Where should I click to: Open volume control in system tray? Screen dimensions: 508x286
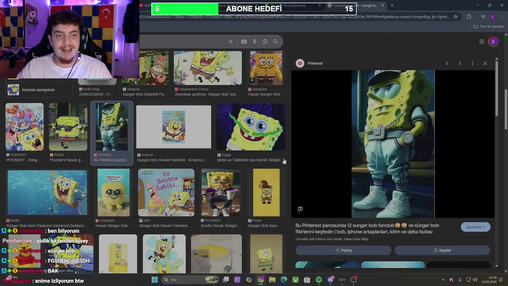tap(475, 280)
